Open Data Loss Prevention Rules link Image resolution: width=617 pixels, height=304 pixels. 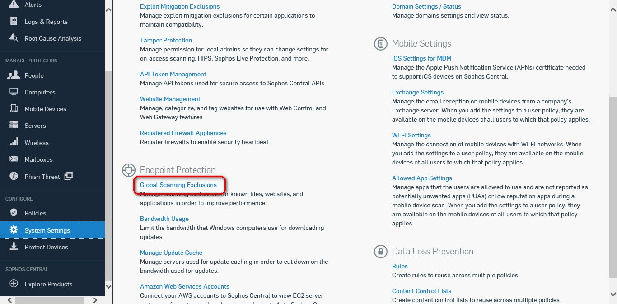pos(400,266)
